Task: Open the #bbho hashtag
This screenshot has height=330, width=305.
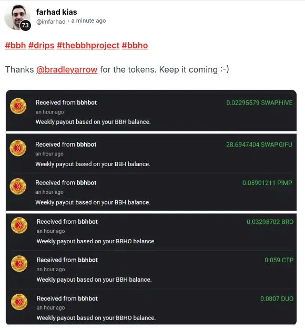Action: pyautogui.click(x=135, y=46)
